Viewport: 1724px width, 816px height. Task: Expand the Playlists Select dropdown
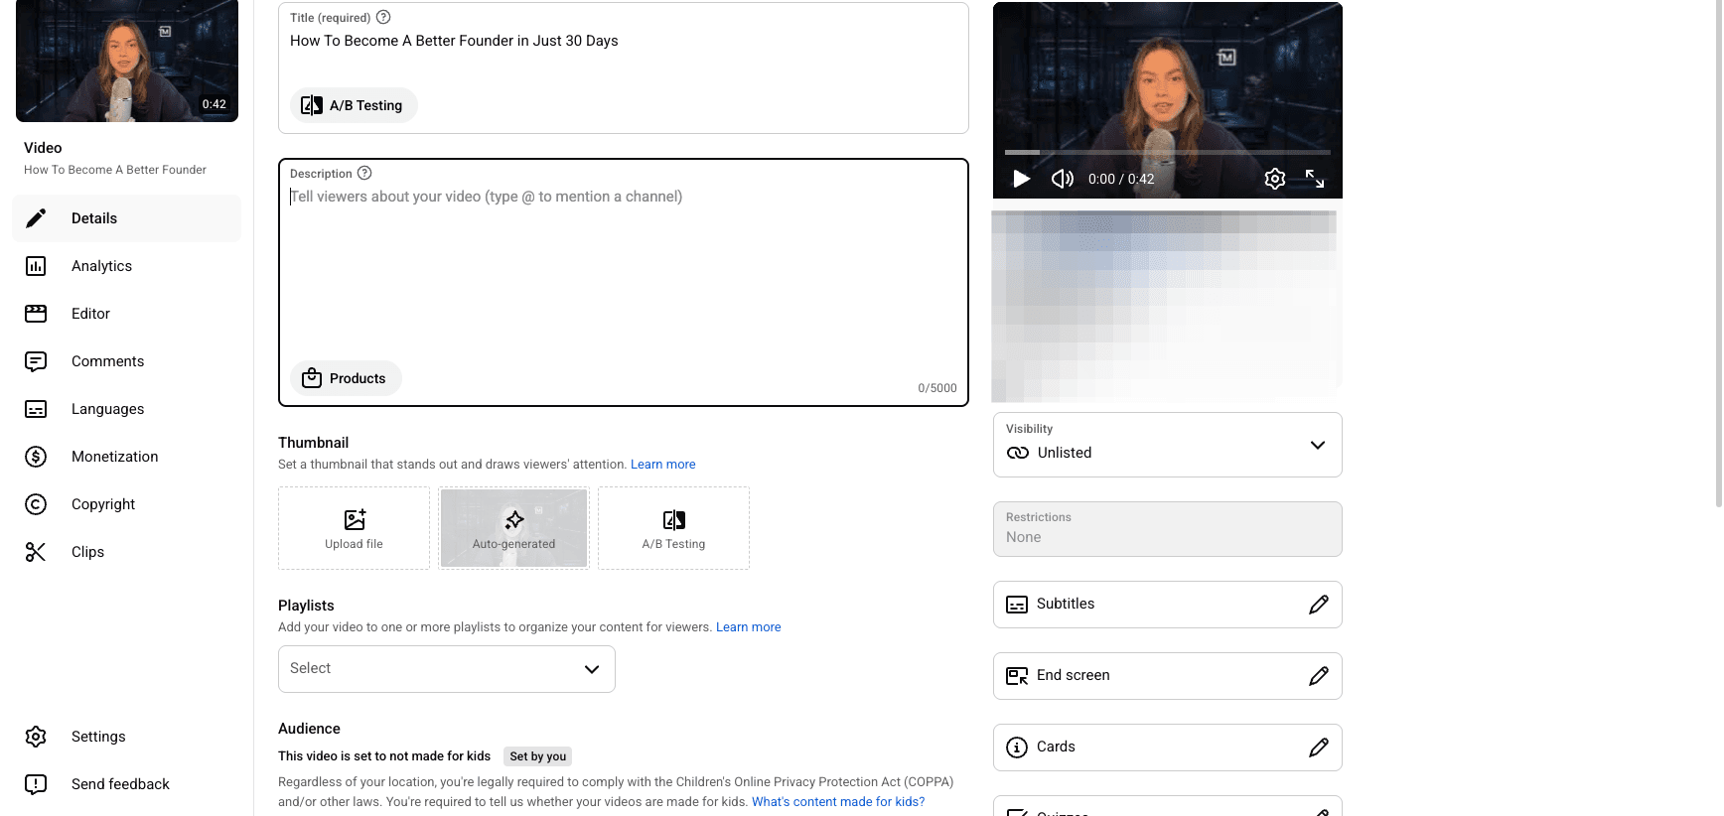(x=447, y=669)
